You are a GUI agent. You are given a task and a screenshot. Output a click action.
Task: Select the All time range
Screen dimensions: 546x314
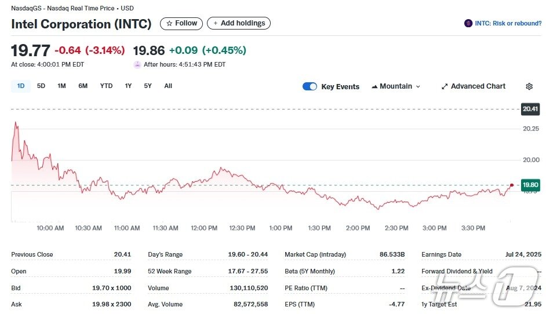tap(168, 86)
